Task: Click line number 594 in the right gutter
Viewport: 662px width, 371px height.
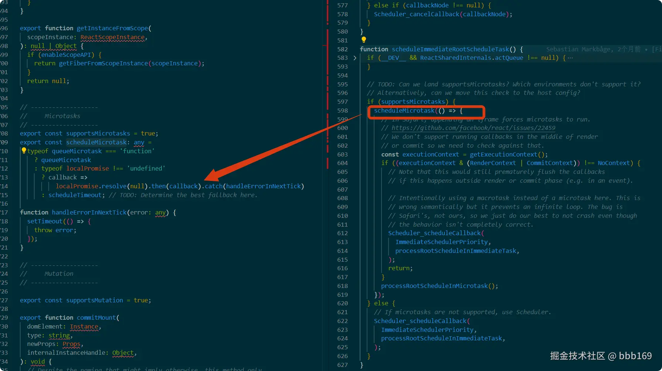Action: [342, 76]
